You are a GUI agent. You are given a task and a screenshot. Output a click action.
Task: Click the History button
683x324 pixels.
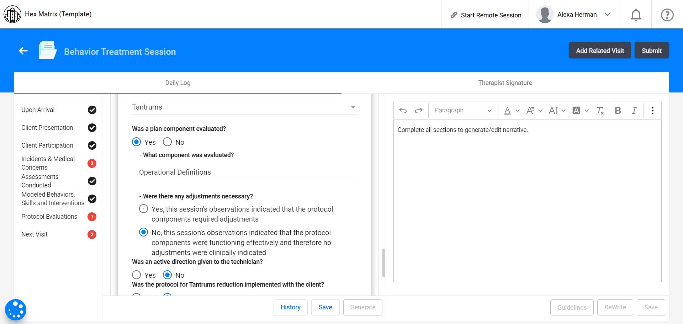[290, 307]
